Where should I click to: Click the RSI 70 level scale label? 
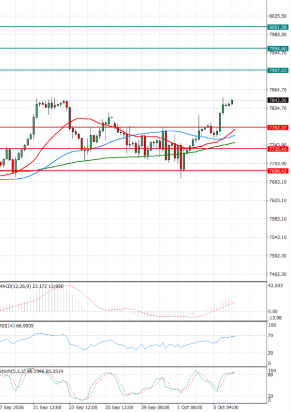[271, 336]
